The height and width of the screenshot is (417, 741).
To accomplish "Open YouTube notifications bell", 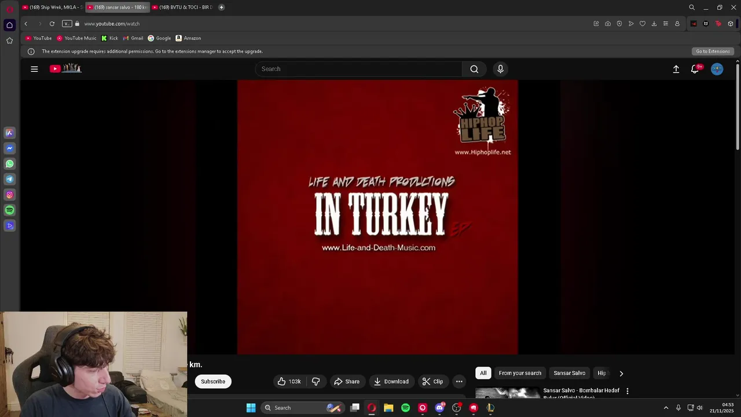I will pyautogui.click(x=695, y=69).
